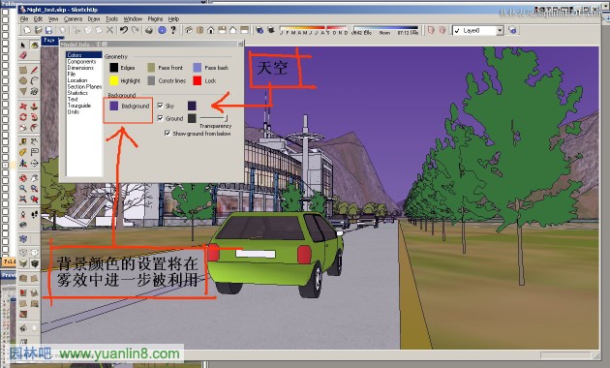
Task: Click the Print icon
Action: click(x=149, y=30)
